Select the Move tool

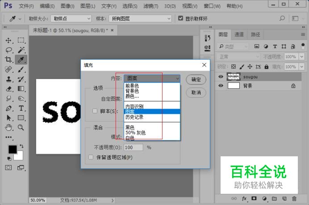point(8,40)
